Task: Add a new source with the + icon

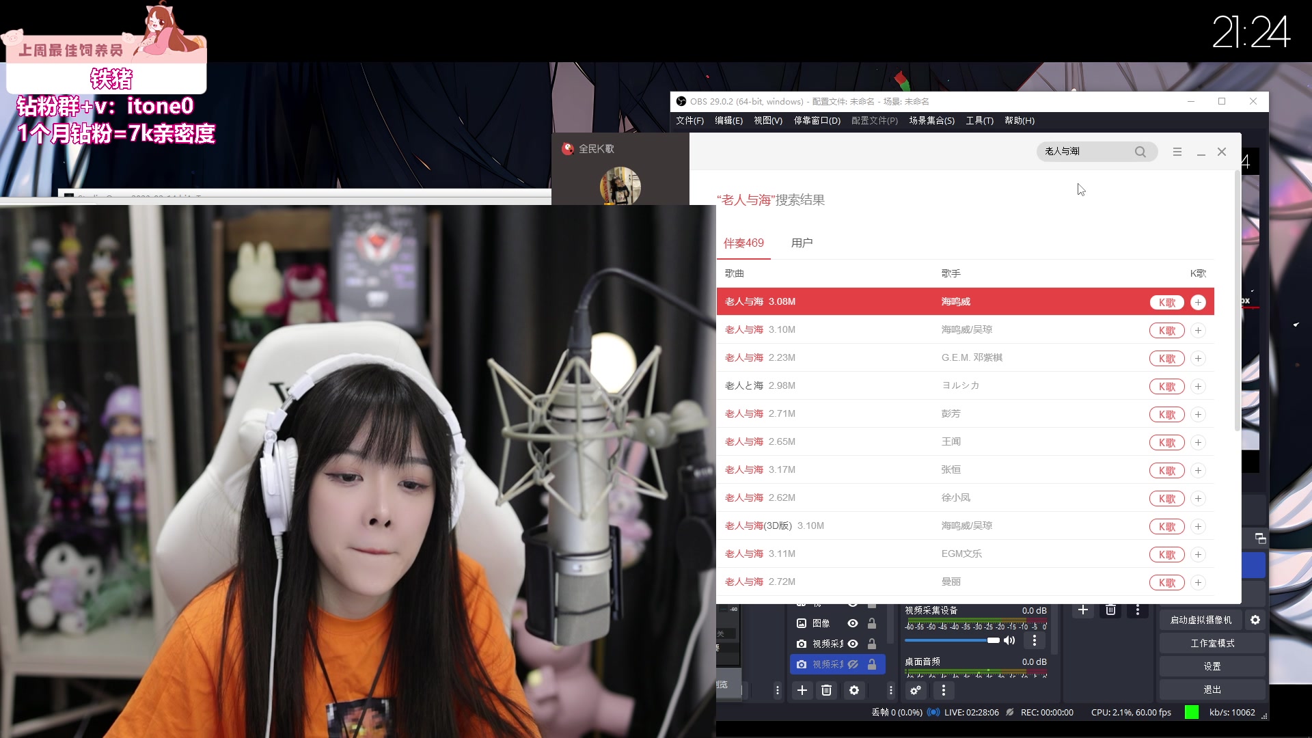Action: (x=802, y=691)
